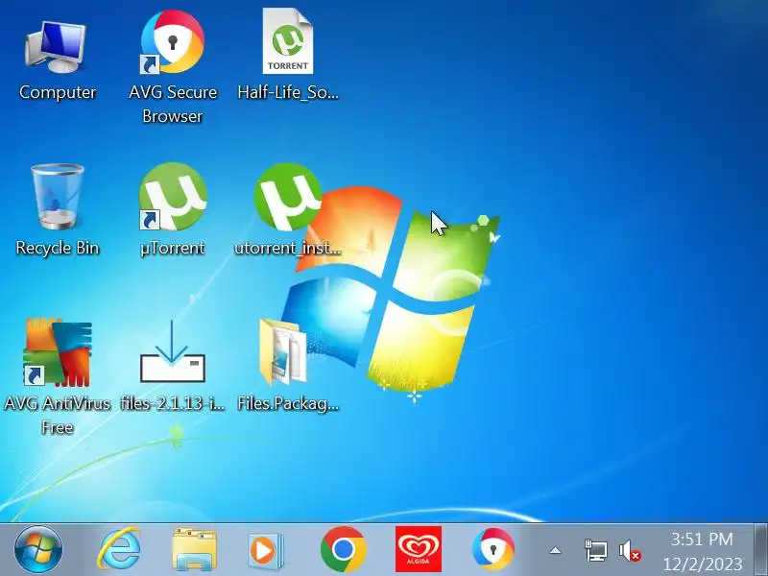The image size is (768, 576).
Task: Click the 12/2/2023 date text
Action: click(x=703, y=564)
